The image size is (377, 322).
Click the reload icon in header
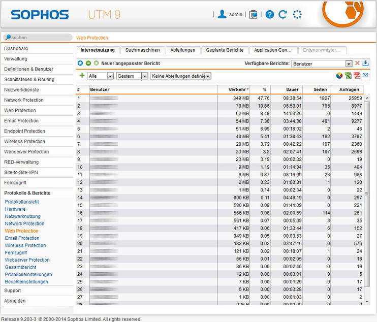click(x=283, y=14)
